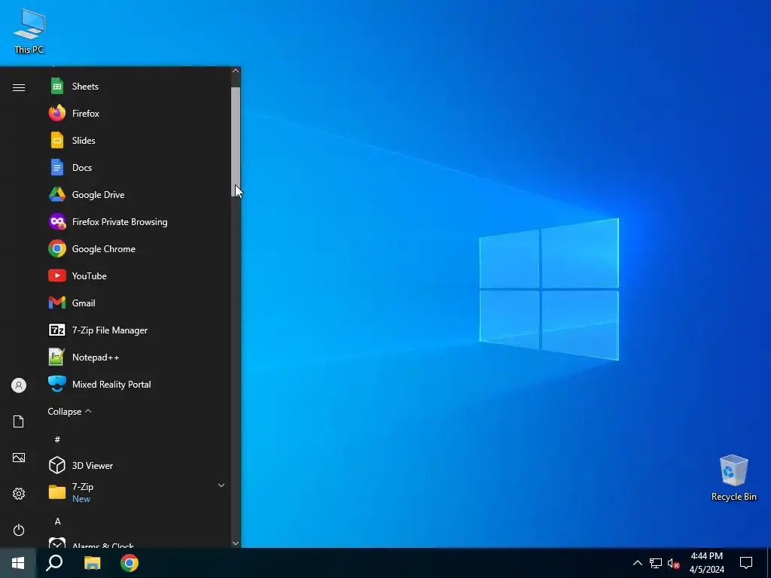
Task: Click the Power button in Start sidebar
Action: tap(19, 530)
